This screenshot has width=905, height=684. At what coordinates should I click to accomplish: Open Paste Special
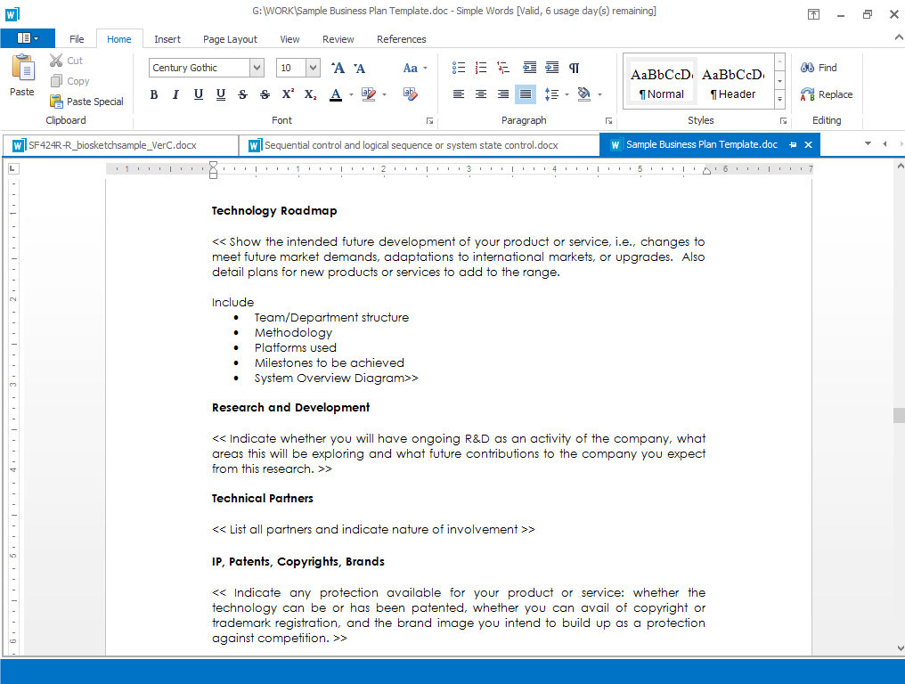[x=86, y=102]
